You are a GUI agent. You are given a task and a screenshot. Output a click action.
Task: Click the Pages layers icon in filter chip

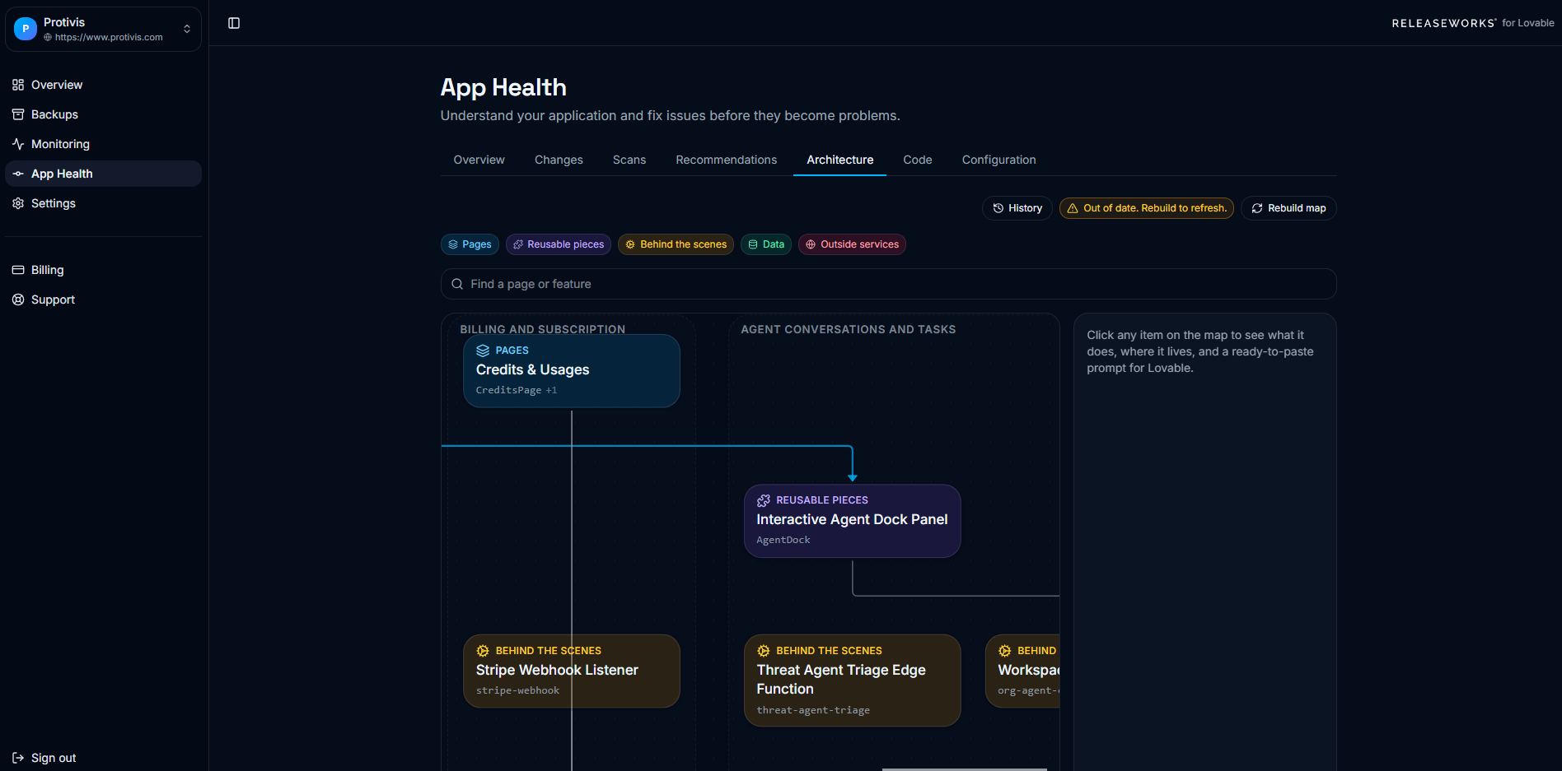coord(453,244)
